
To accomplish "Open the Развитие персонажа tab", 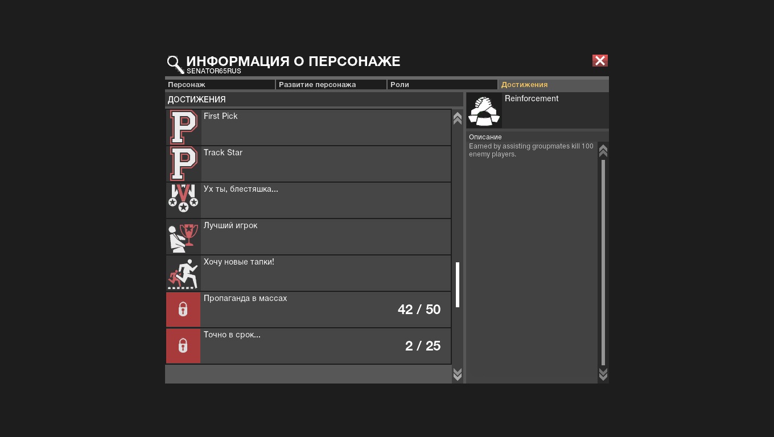I will 331,85.
